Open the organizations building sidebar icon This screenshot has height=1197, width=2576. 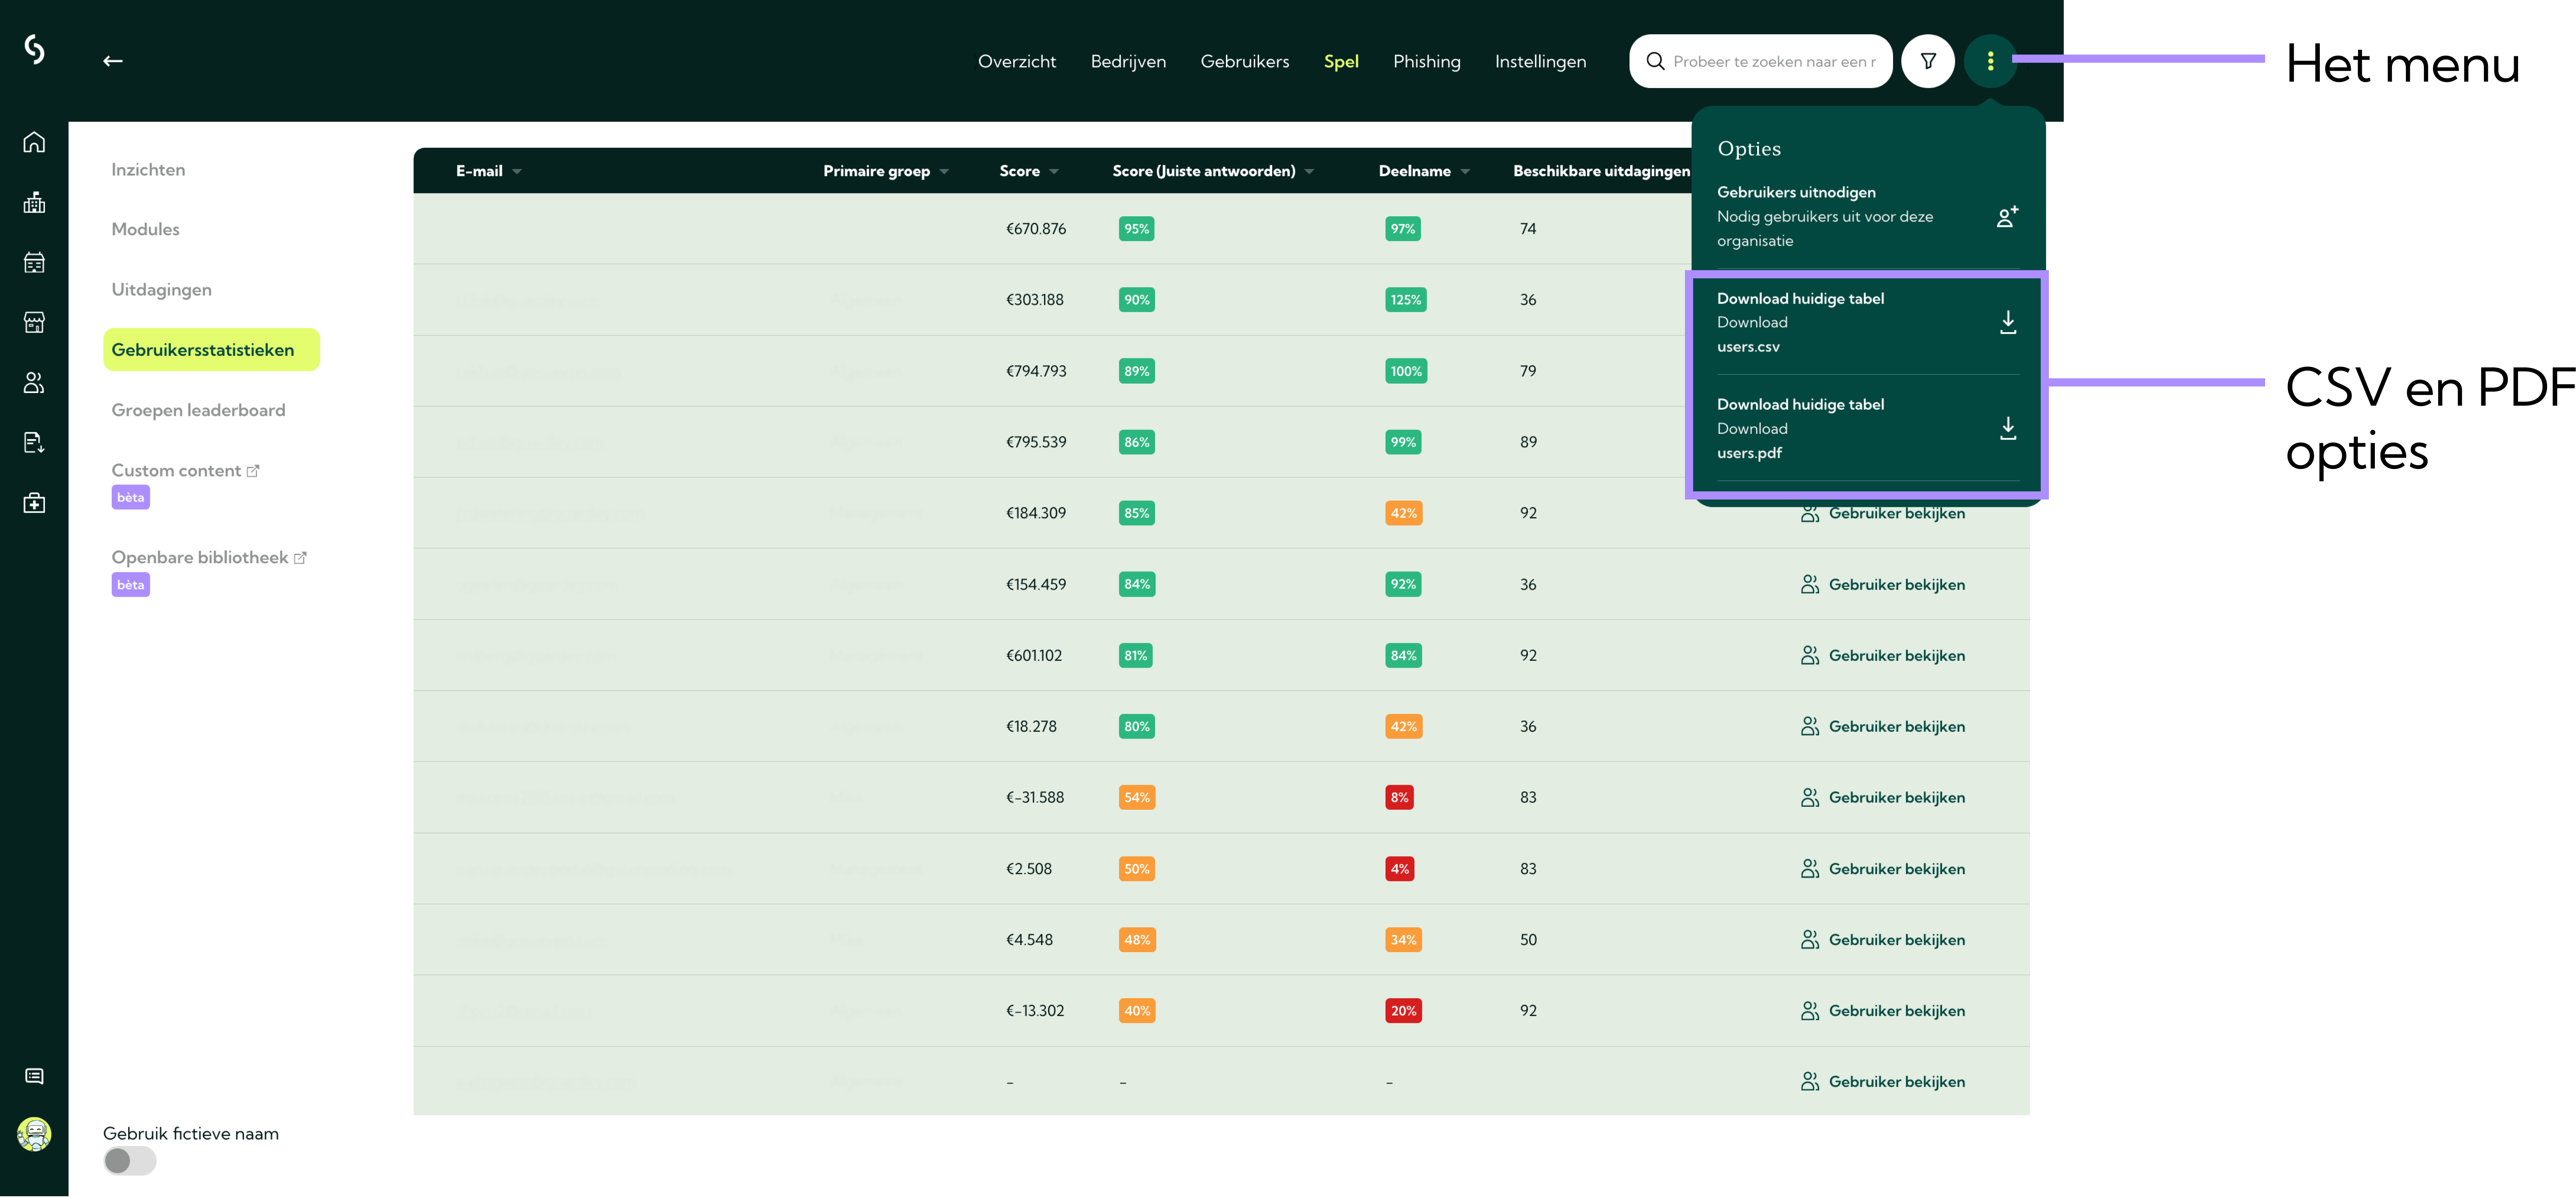pos(34,202)
